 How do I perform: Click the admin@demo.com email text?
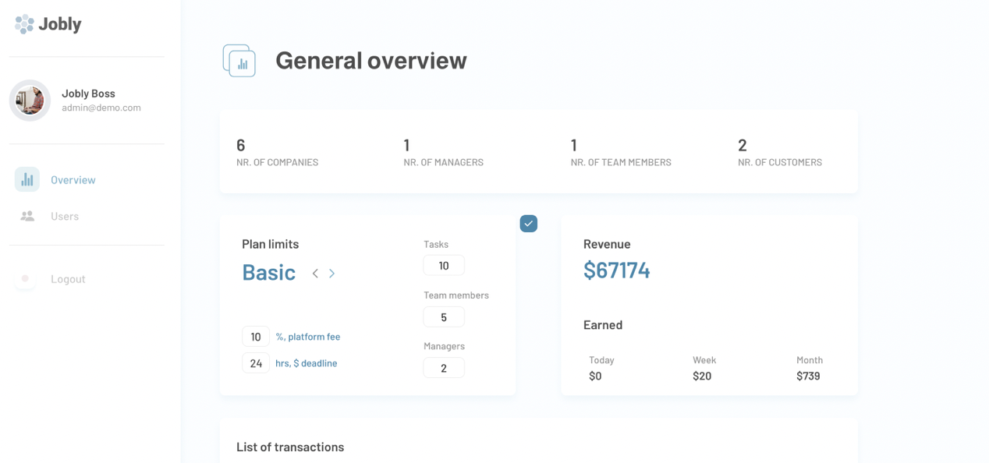(101, 108)
